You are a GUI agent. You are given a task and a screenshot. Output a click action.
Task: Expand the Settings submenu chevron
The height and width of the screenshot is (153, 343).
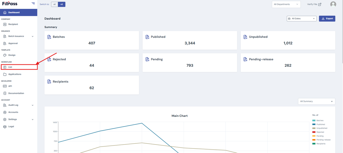pos(33,119)
